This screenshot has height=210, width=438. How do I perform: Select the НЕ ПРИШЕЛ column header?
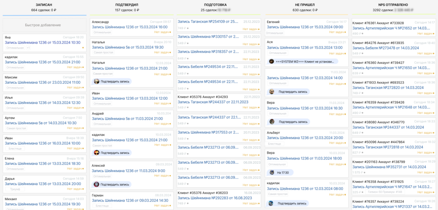305,5
